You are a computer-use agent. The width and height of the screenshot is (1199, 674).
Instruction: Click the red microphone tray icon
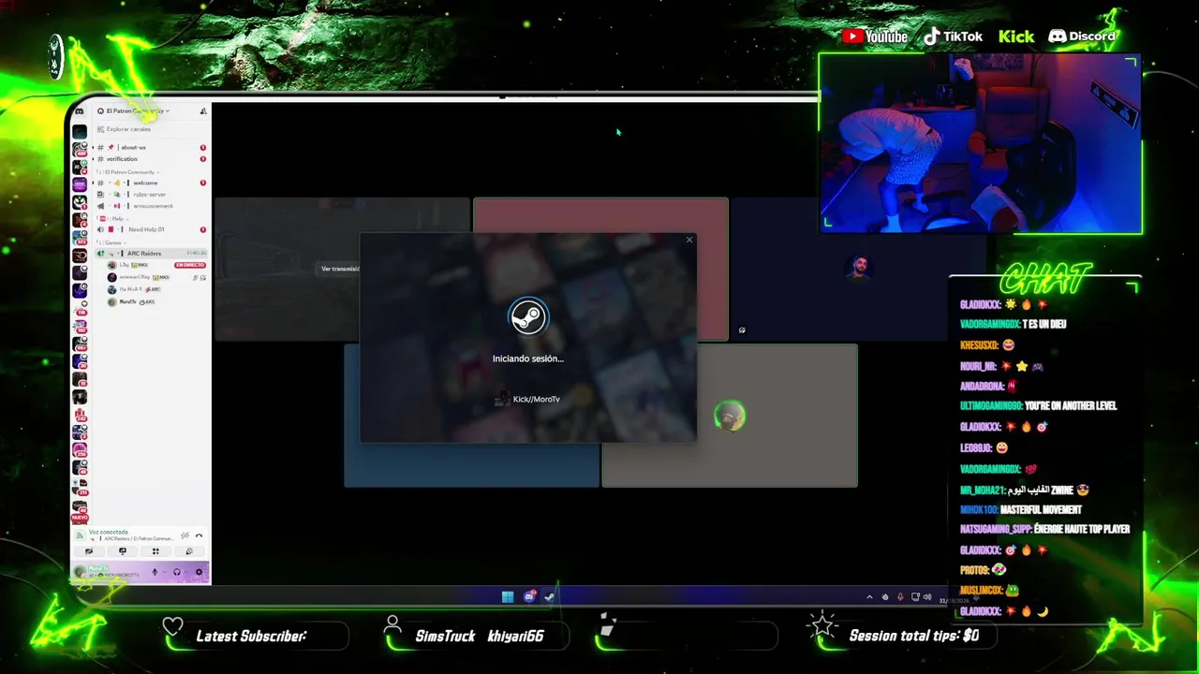click(900, 597)
